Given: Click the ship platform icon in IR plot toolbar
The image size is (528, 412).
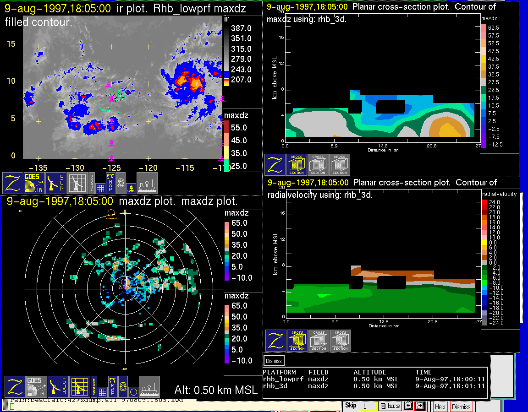Looking at the screenshot, I should click(147, 183).
